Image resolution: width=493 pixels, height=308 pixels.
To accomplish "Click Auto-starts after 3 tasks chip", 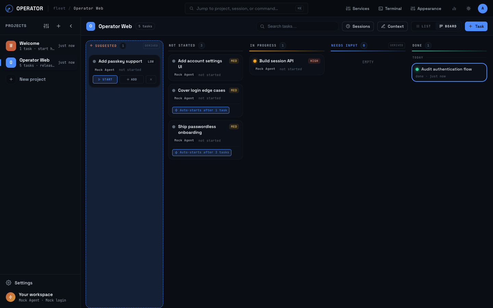I will pos(202,152).
